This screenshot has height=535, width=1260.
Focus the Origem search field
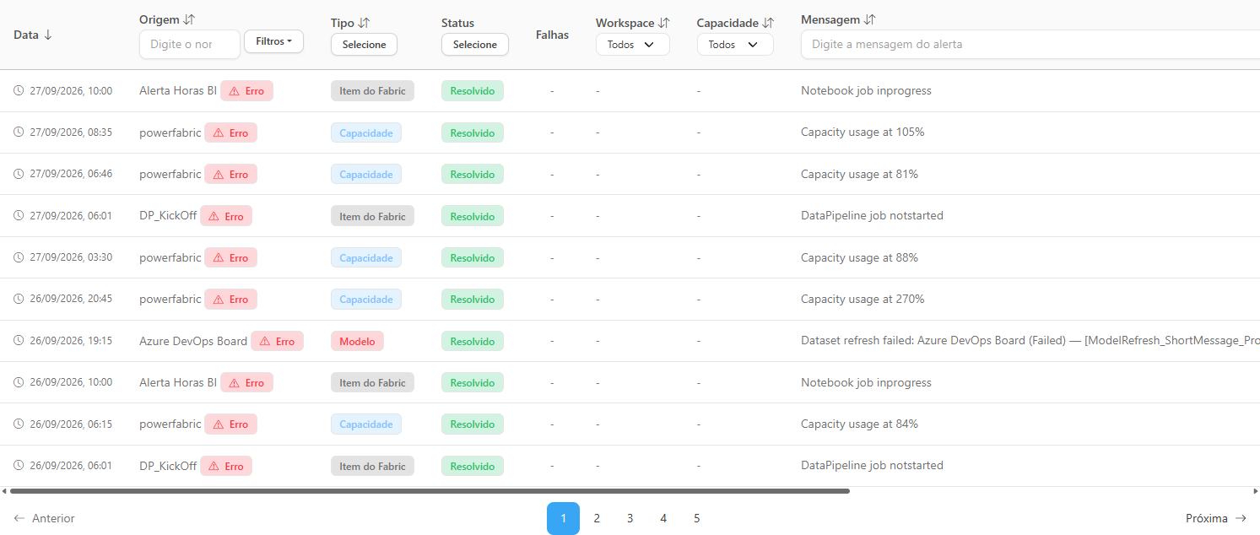point(190,45)
